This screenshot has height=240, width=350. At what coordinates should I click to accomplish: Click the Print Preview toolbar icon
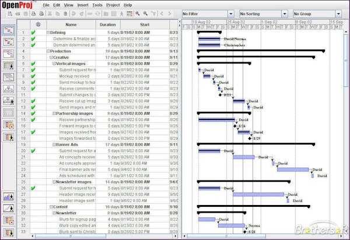pyautogui.click(x=41, y=14)
